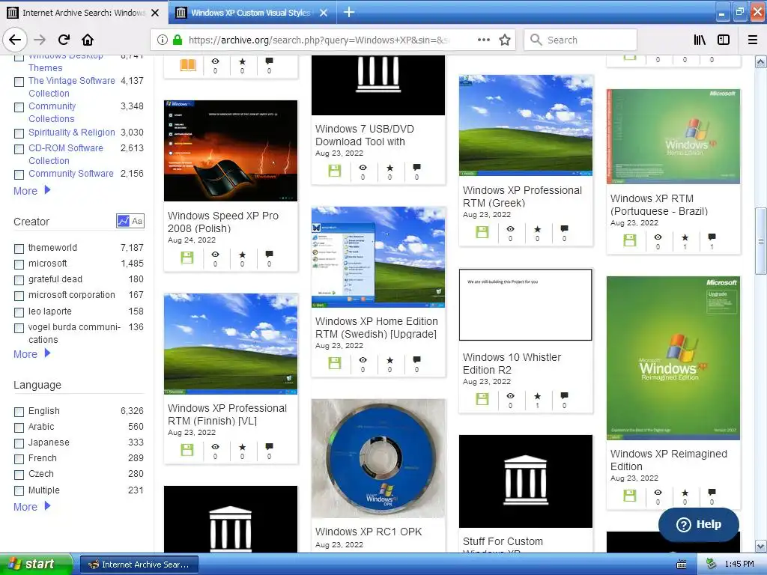
Task: Open a new browser tab
Action: (x=349, y=12)
